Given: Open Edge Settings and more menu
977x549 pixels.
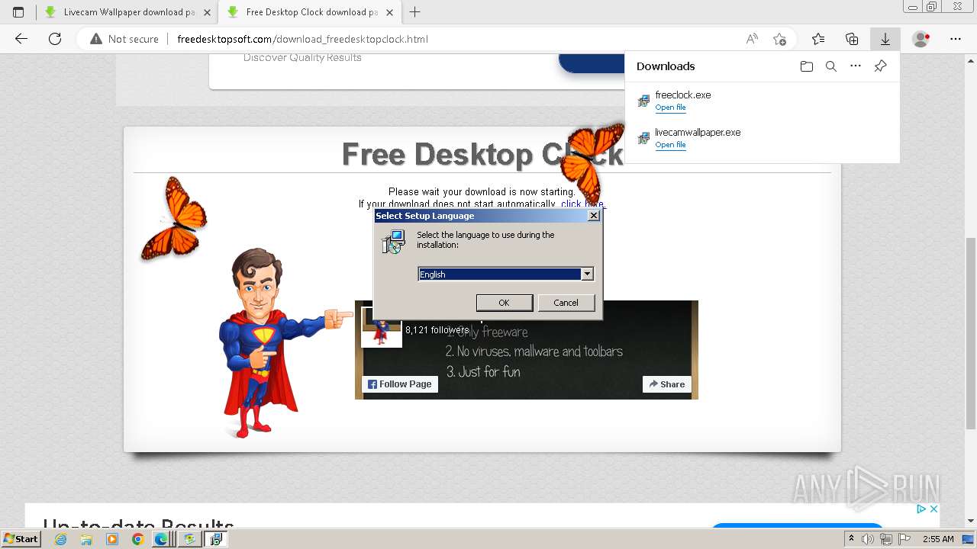Looking at the screenshot, I should (956, 39).
